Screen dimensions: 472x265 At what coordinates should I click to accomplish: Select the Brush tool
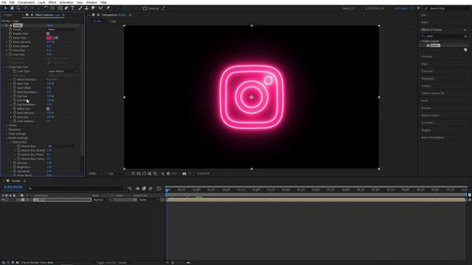pyautogui.click(x=80, y=8)
